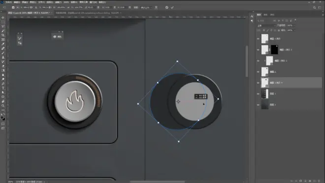Switch to the 路径 Paths tab
This screenshot has height=183, width=325.
(272, 15)
